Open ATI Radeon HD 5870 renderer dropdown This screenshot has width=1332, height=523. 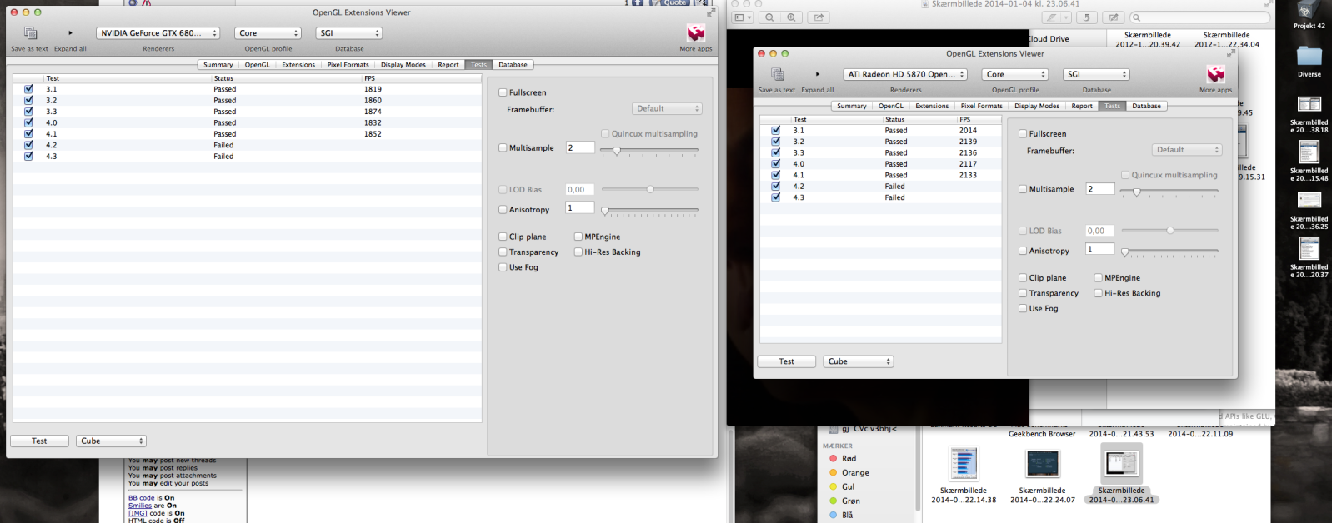click(x=905, y=74)
